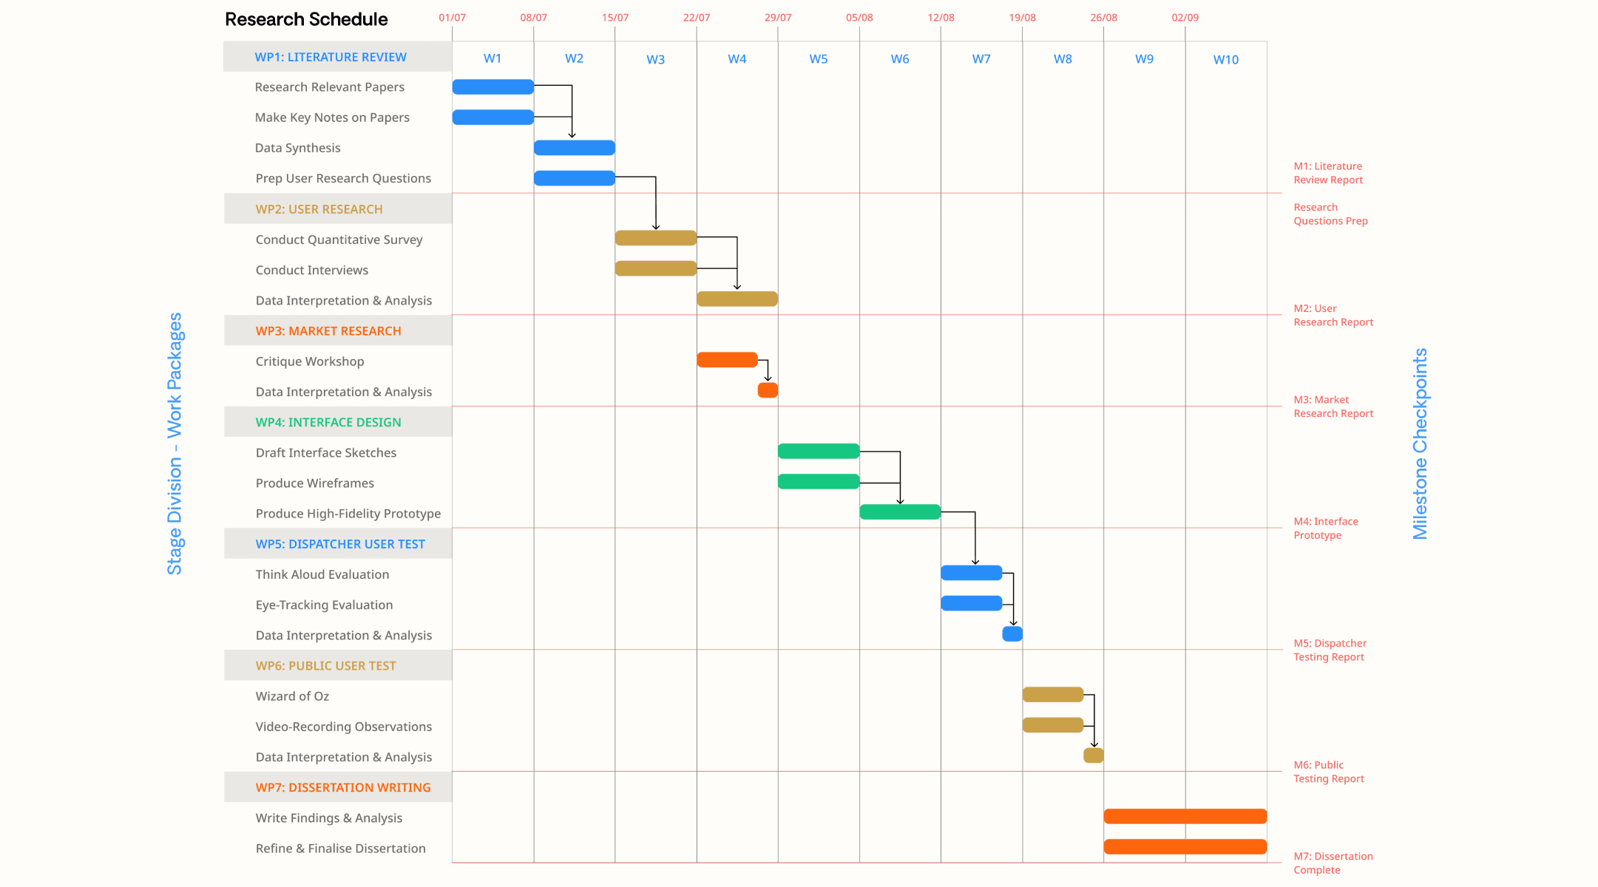This screenshot has width=1598, height=887.
Task: Click the W7 week column header
Action: 981,59
